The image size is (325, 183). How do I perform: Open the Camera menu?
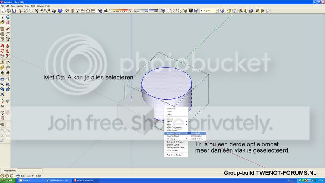[19, 6]
